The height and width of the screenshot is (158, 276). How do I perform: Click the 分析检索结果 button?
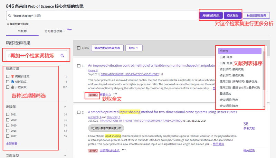pyautogui.click(x=211, y=16)
